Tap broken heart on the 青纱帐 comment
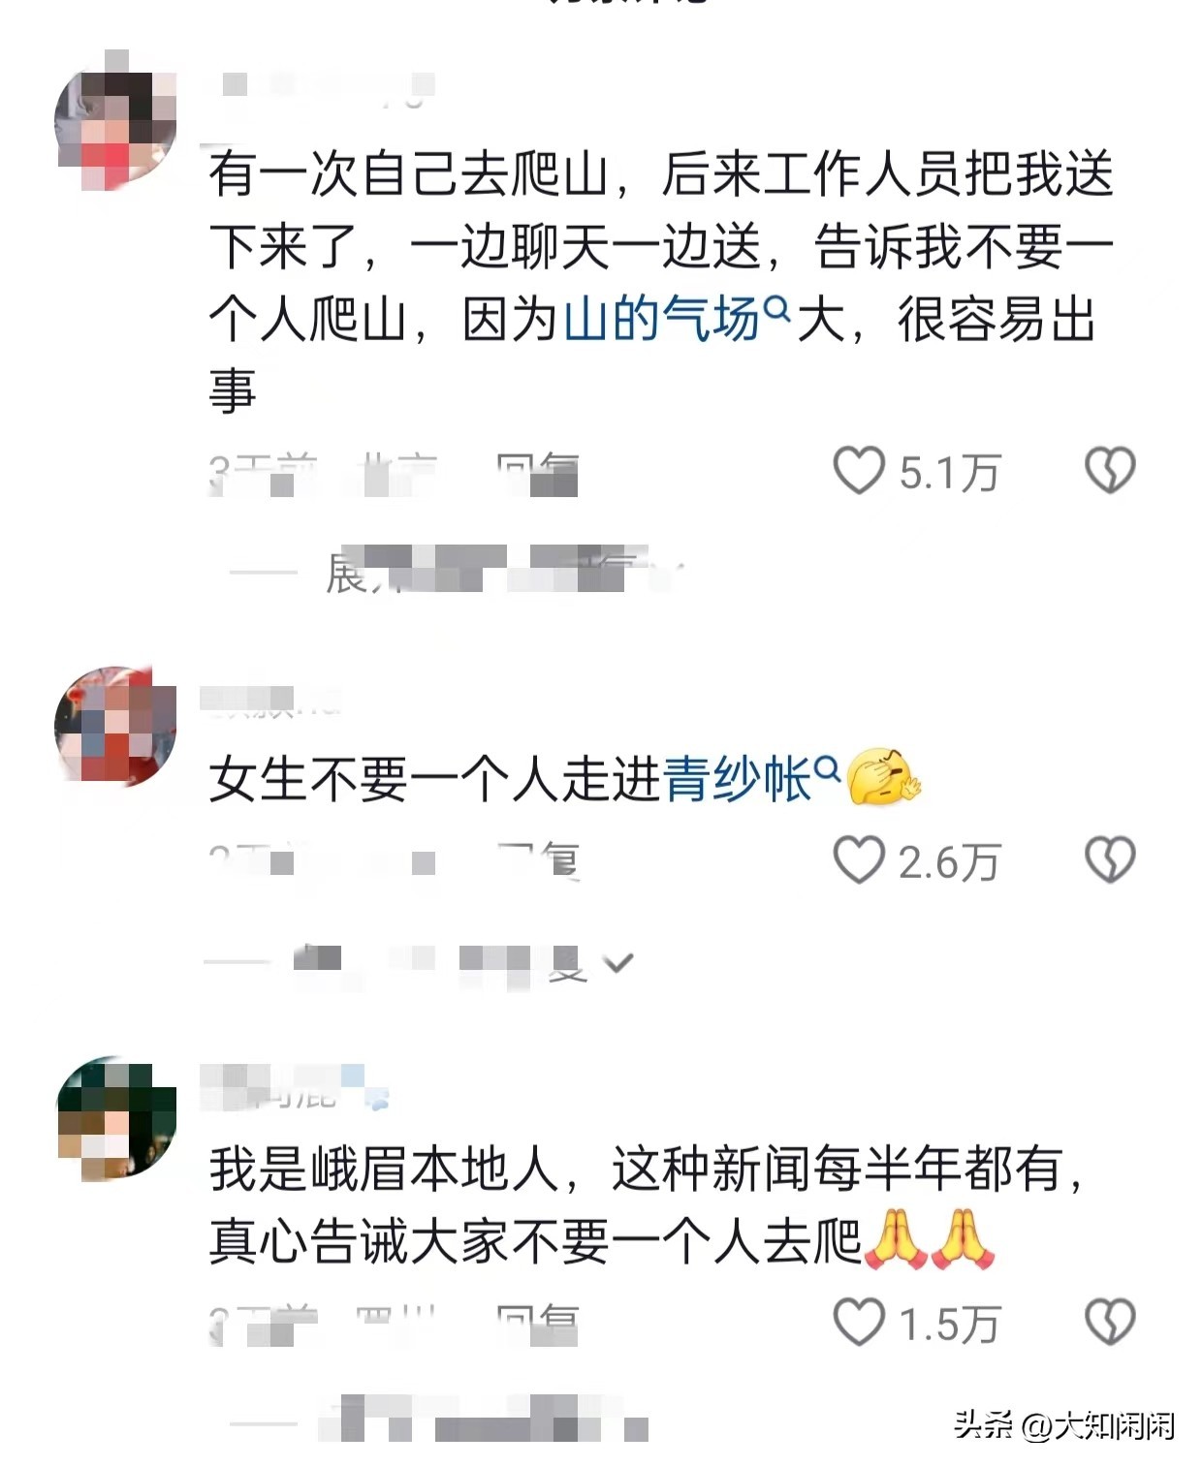1202x1467 pixels. coord(1110,860)
